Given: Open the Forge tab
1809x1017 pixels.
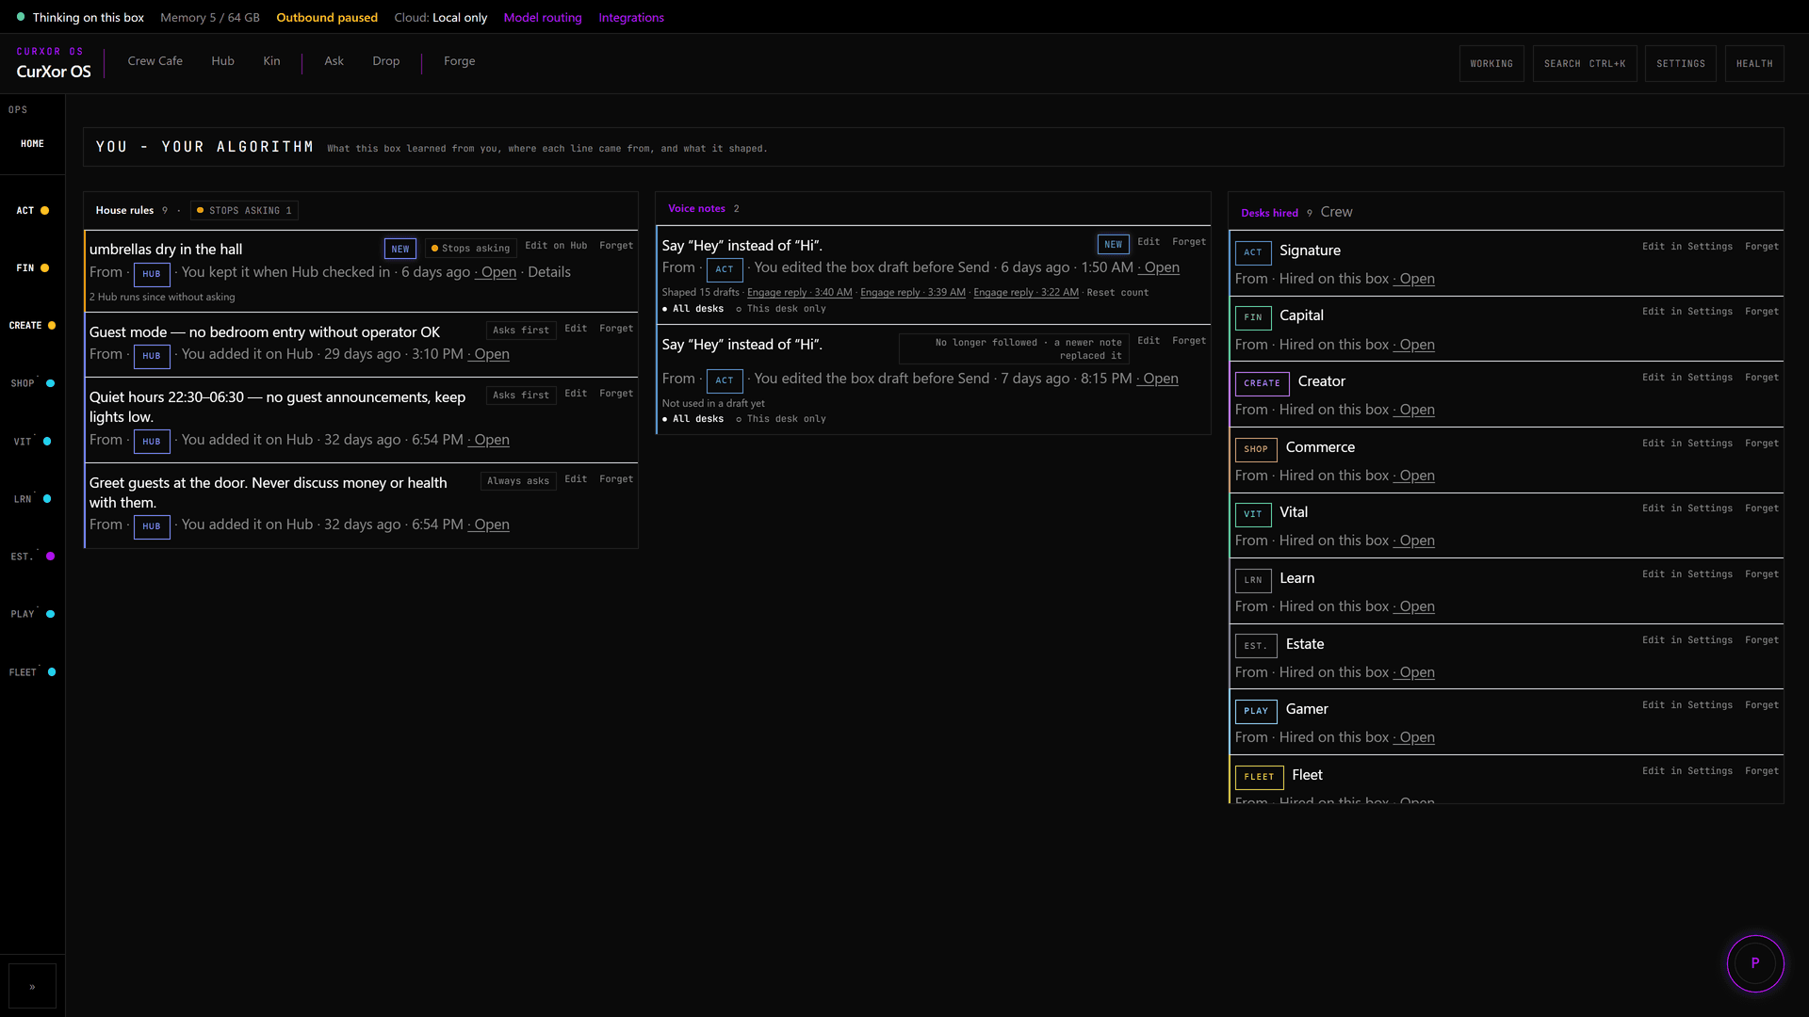Looking at the screenshot, I should 460,61.
